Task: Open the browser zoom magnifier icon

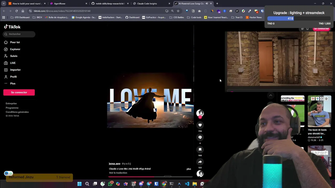Action: 172,11
